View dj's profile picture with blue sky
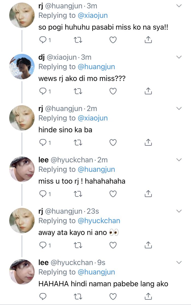This screenshot has height=305, width=191. pyautogui.click(x=22, y=67)
